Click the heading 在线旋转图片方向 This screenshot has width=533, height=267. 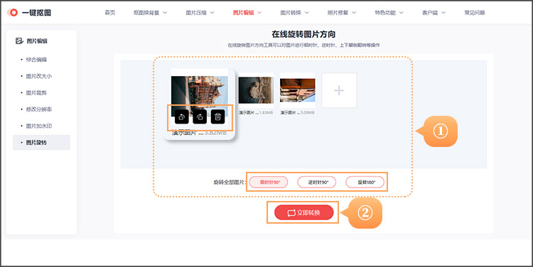click(x=303, y=34)
